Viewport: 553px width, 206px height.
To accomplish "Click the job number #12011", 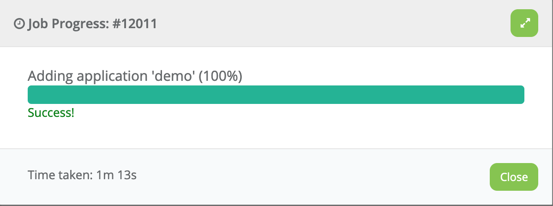I will (135, 24).
